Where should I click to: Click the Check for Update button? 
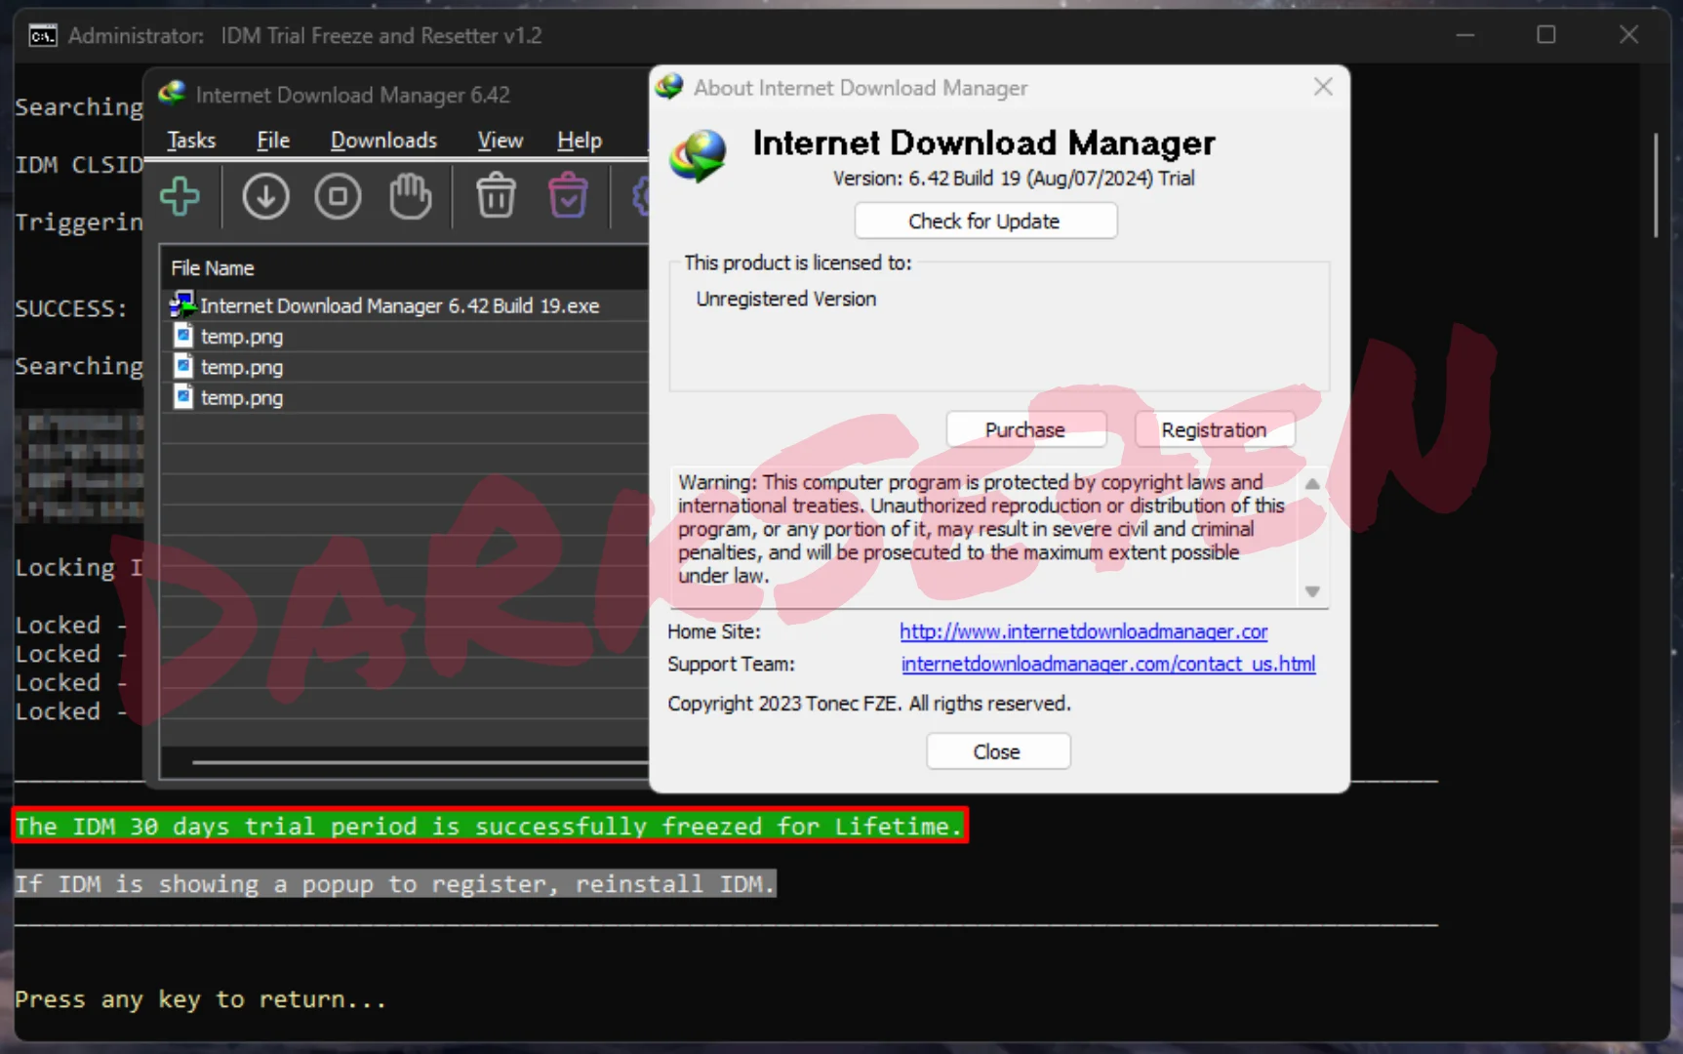tap(985, 221)
